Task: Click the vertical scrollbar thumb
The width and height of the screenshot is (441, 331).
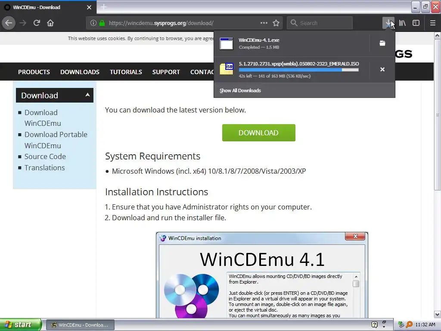Action: (x=438, y=115)
